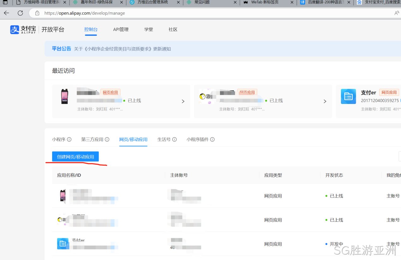Click the Alipay logo
401x260 pixels.
tap(23, 30)
